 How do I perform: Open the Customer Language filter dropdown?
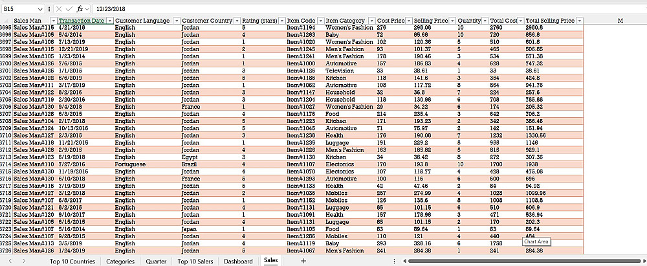(177, 21)
